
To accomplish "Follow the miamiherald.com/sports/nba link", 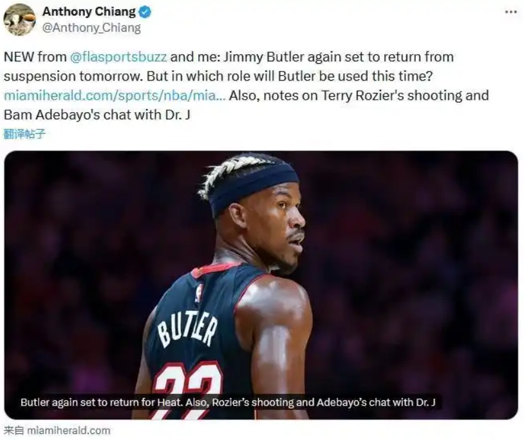I will 115,95.
